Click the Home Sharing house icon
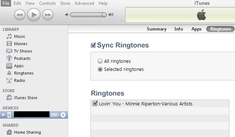Image resolution: width=235 pixels, height=137 pixels. pyautogui.click(x=9, y=132)
